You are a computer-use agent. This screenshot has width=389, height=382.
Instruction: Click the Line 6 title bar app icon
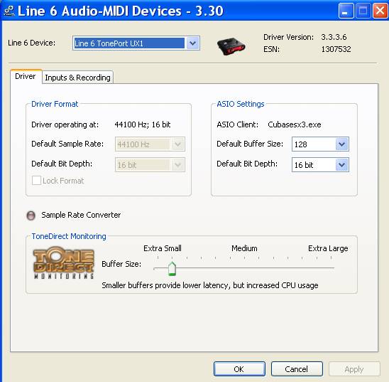[9, 11]
